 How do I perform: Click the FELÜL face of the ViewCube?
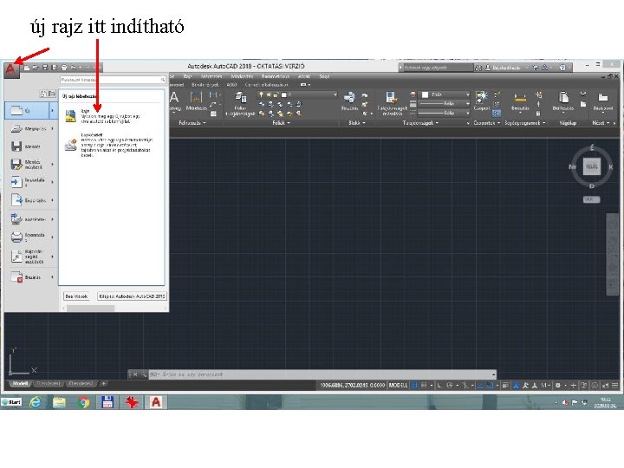[x=592, y=166]
